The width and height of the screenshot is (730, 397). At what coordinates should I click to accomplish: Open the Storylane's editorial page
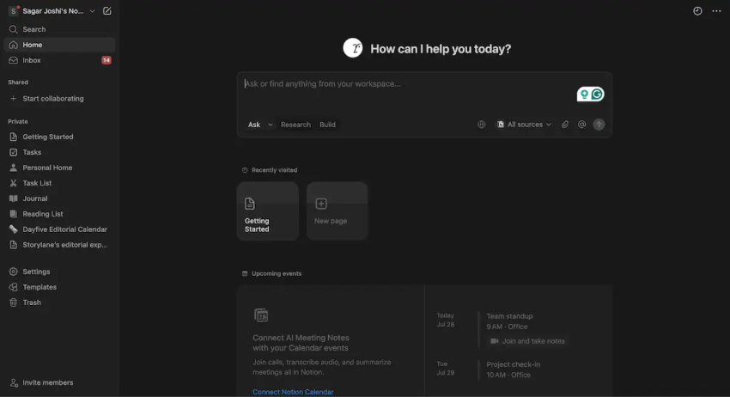pos(59,244)
